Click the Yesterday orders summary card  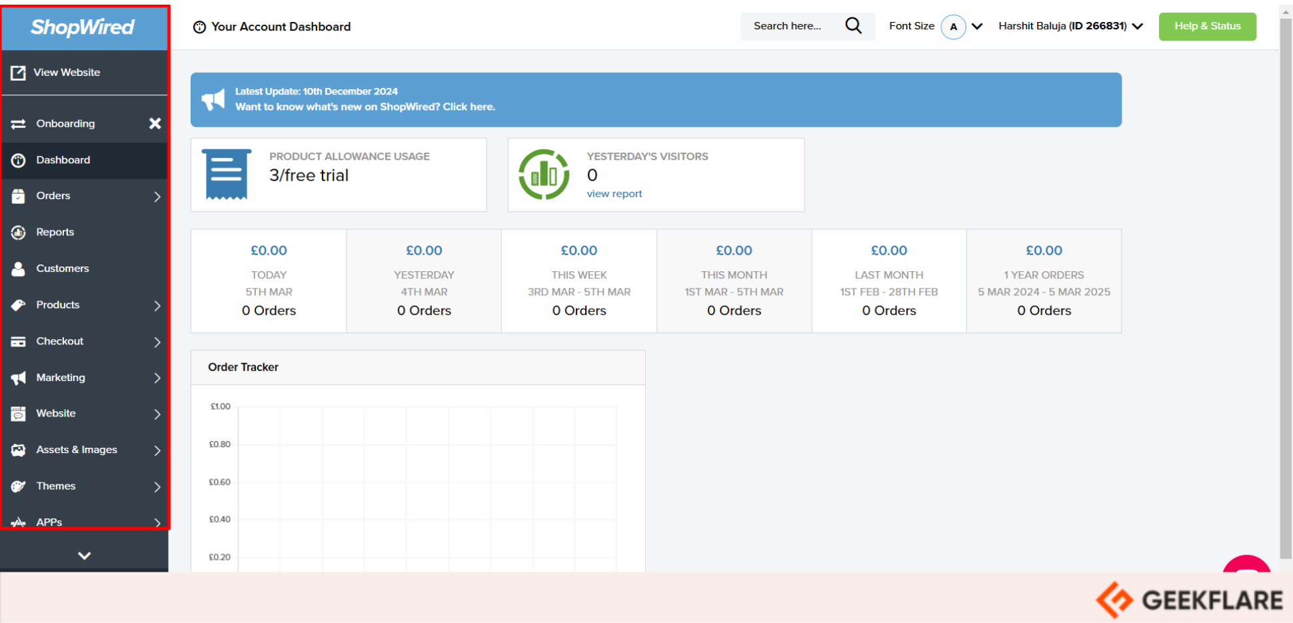pos(424,281)
